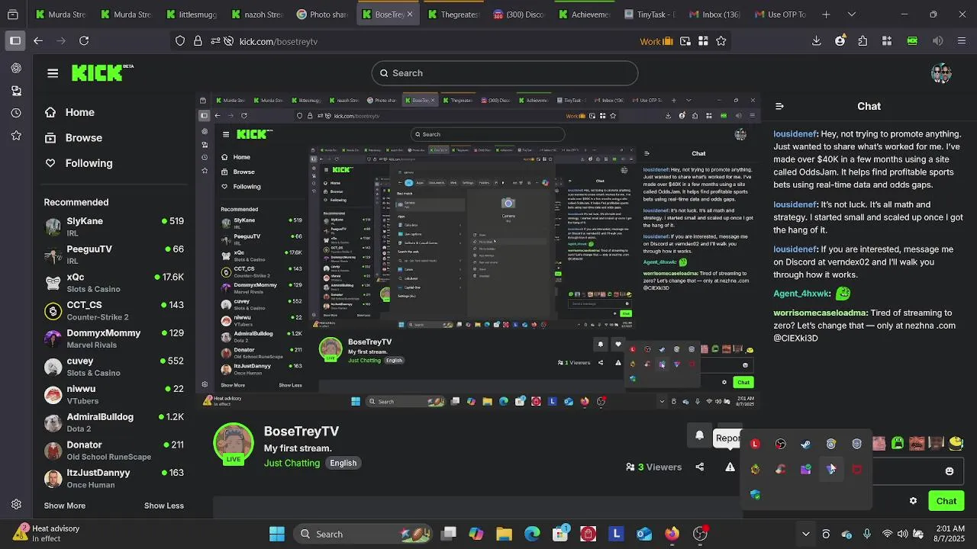Reload the current page

[84, 41]
